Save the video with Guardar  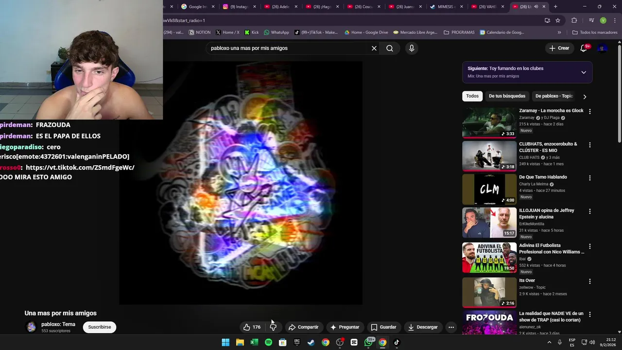coord(383,327)
